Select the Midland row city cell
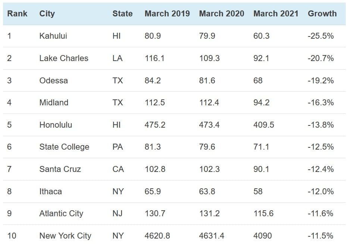This screenshot has width=348, height=246. (54, 103)
